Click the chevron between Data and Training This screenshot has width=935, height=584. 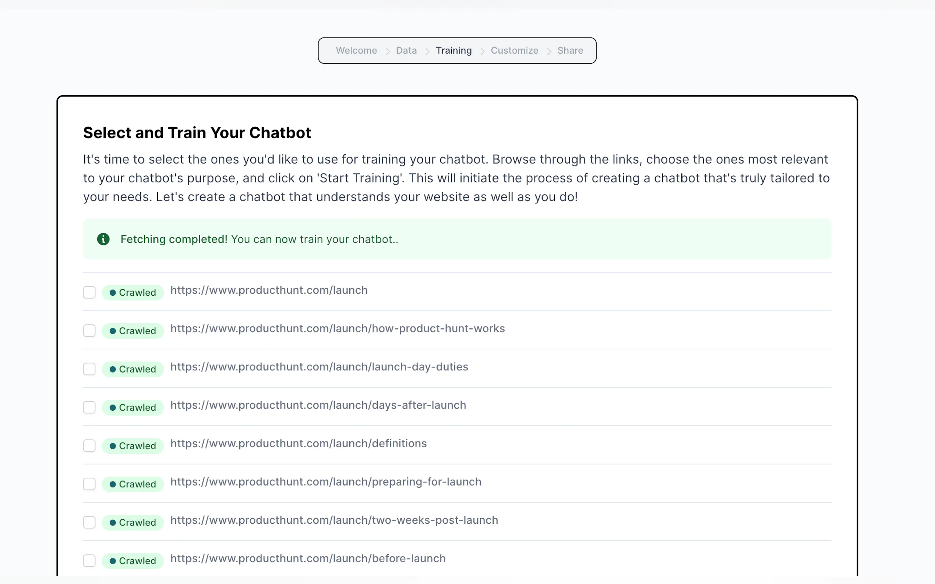(427, 51)
